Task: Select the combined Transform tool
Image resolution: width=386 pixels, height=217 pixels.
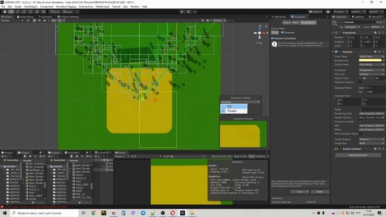Action: [37, 11]
